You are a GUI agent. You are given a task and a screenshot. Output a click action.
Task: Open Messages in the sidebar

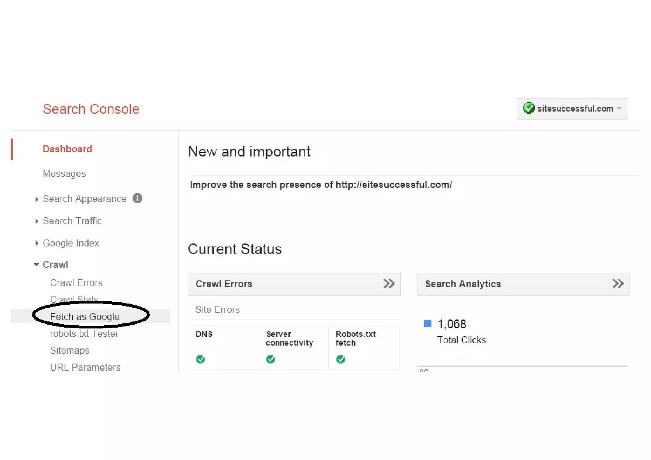pyautogui.click(x=64, y=174)
